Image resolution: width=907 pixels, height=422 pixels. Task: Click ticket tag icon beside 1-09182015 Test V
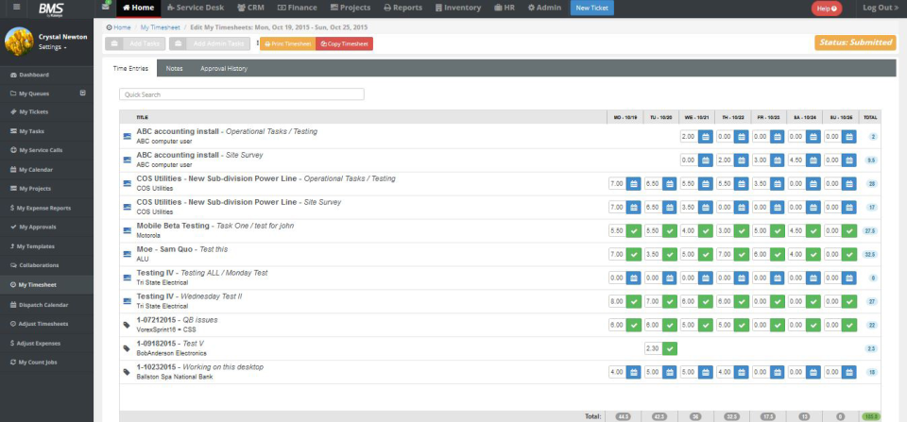(128, 348)
